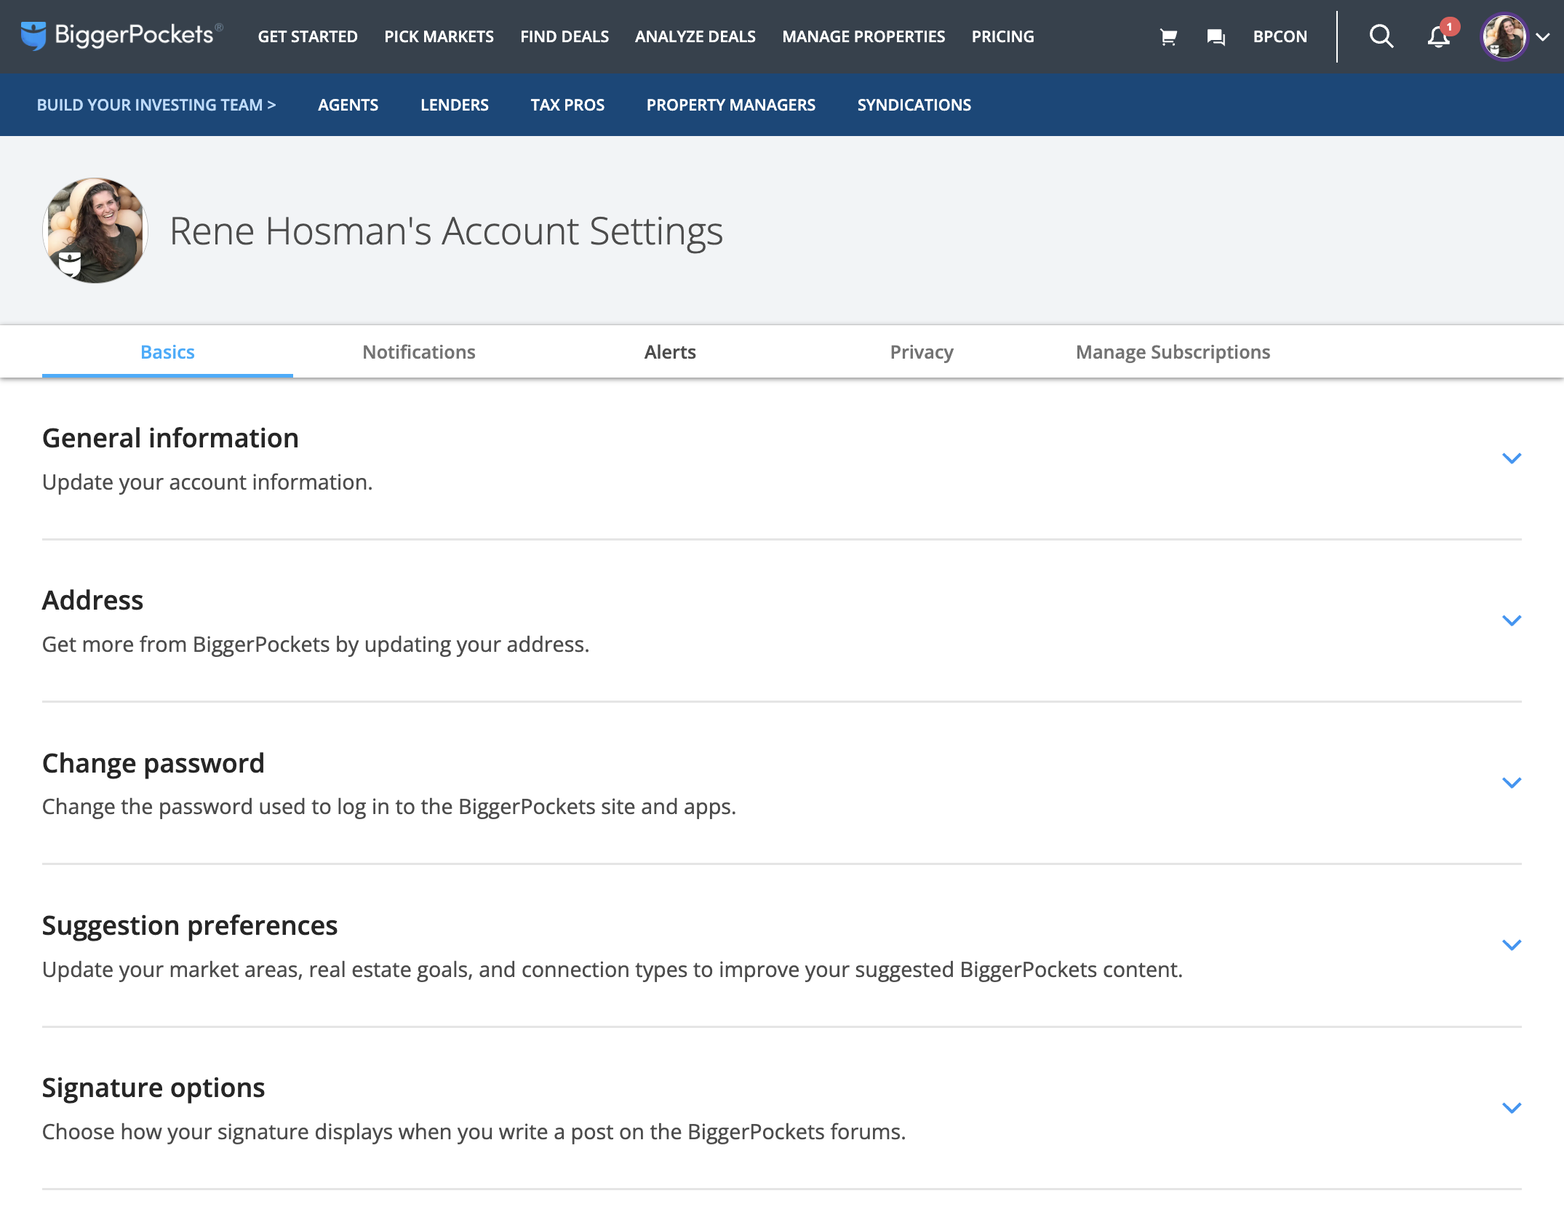
Task: Go to the BPCON link
Action: [x=1280, y=36]
